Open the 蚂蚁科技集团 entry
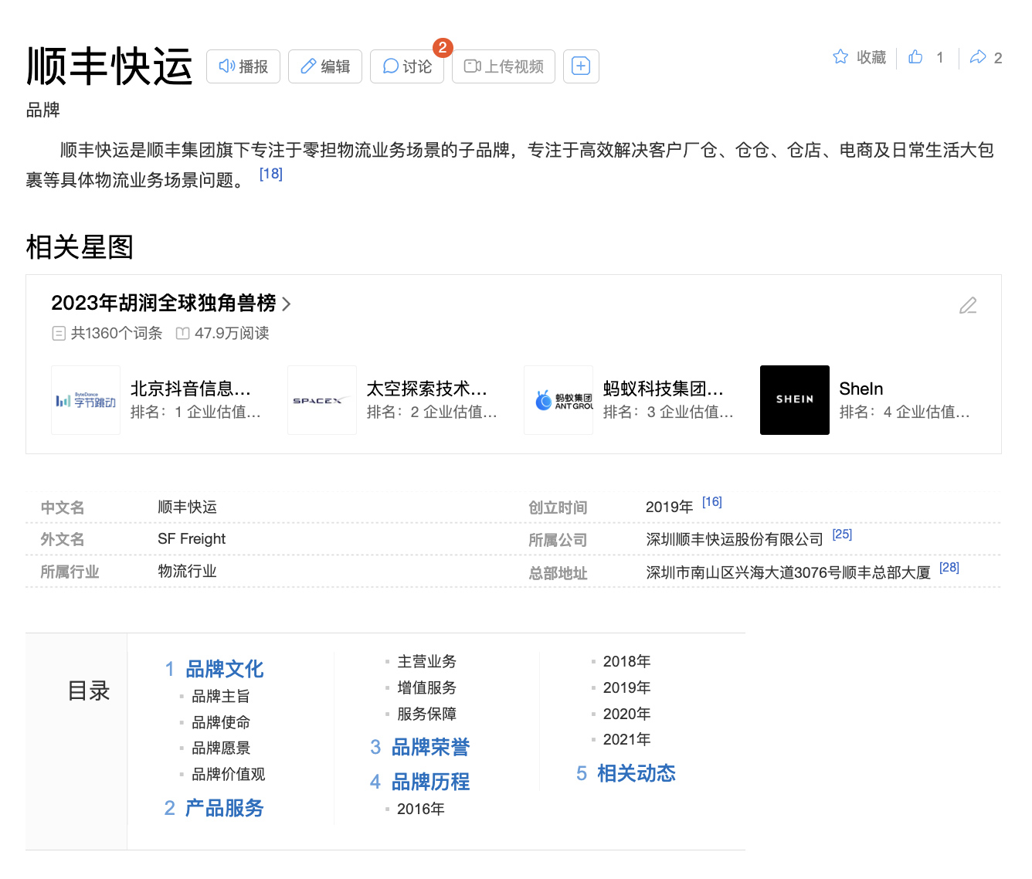Viewport: 1032px width, 879px height. [x=664, y=389]
